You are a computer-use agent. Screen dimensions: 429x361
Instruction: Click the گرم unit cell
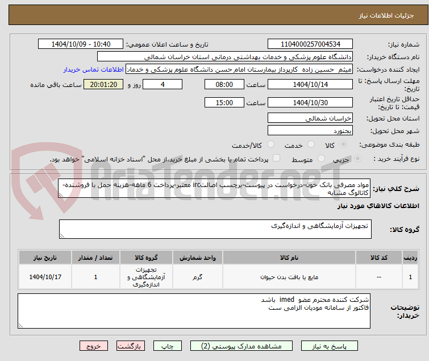198,277
